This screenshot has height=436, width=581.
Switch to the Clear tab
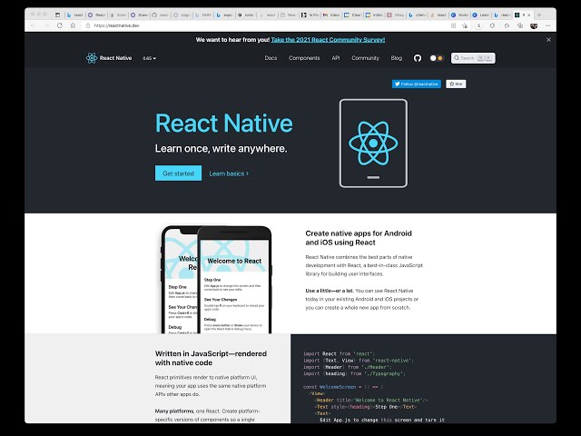tap(353, 15)
